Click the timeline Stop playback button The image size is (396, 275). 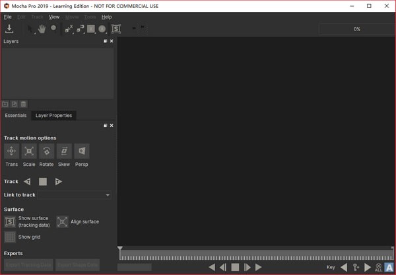(235, 267)
